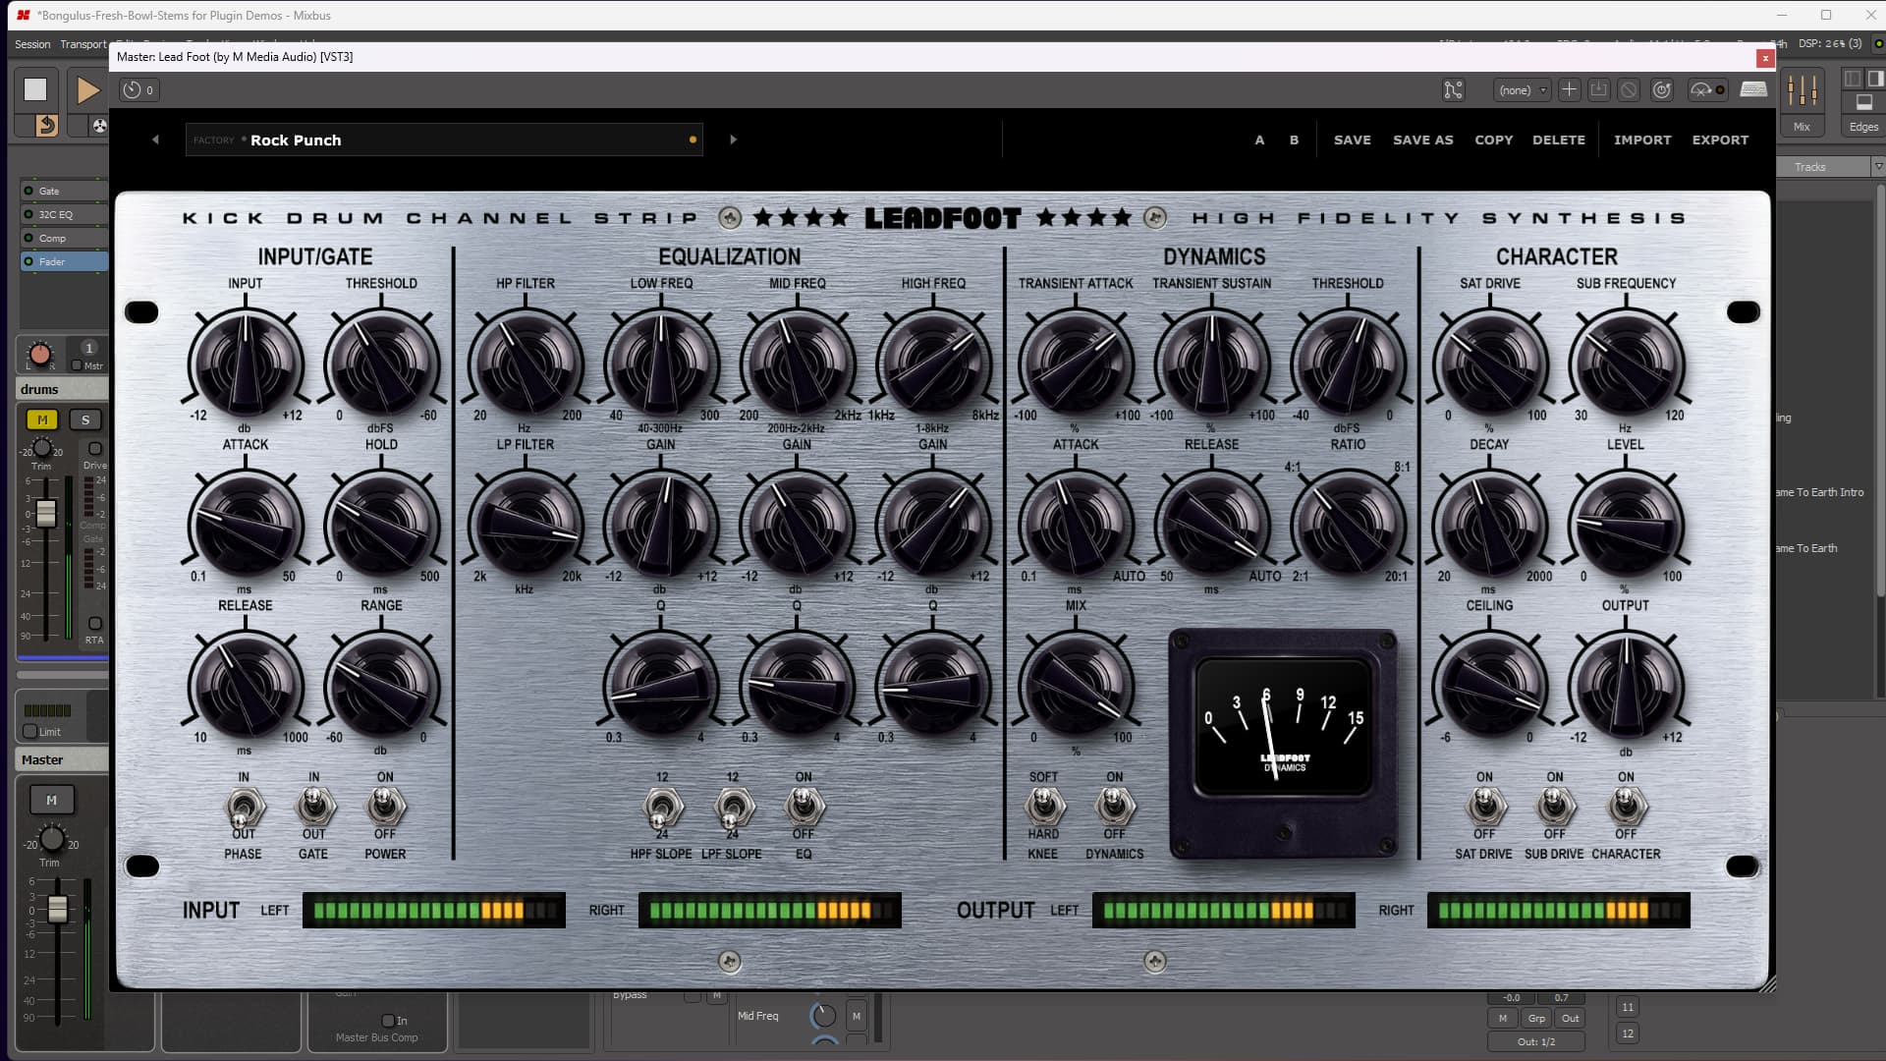
Task: Open the Transport menu
Action: point(83,44)
